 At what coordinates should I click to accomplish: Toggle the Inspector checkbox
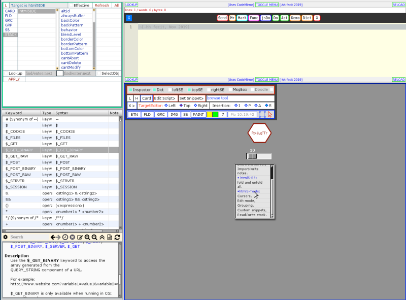[130, 89]
